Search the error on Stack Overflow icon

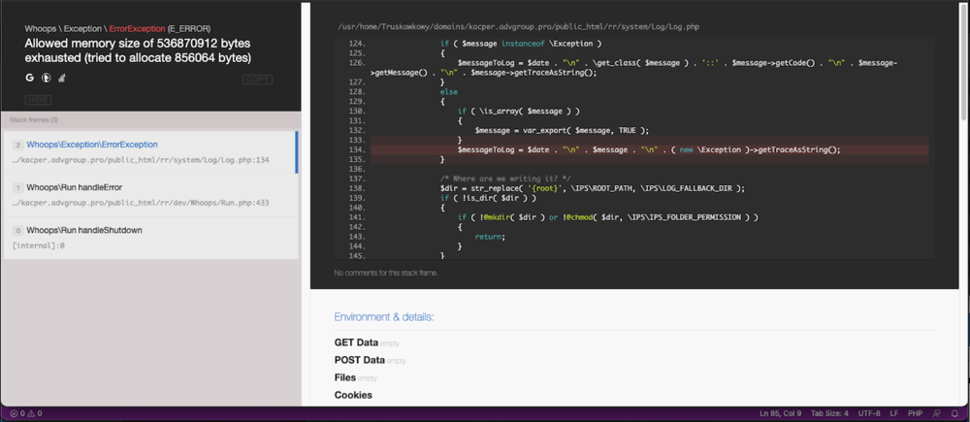(x=61, y=78)
